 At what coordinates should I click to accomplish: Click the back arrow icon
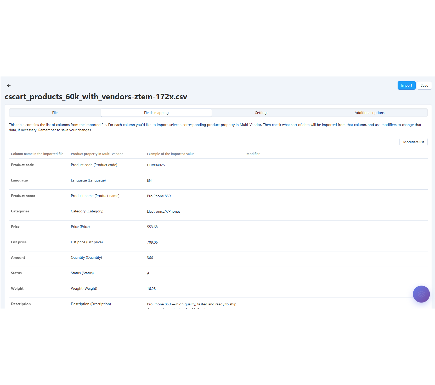tap(9, 85)
